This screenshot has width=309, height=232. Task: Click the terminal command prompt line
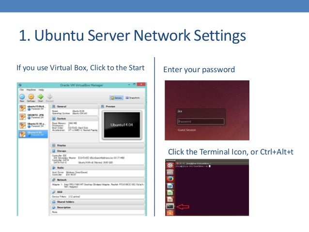(x=193, y=166)
